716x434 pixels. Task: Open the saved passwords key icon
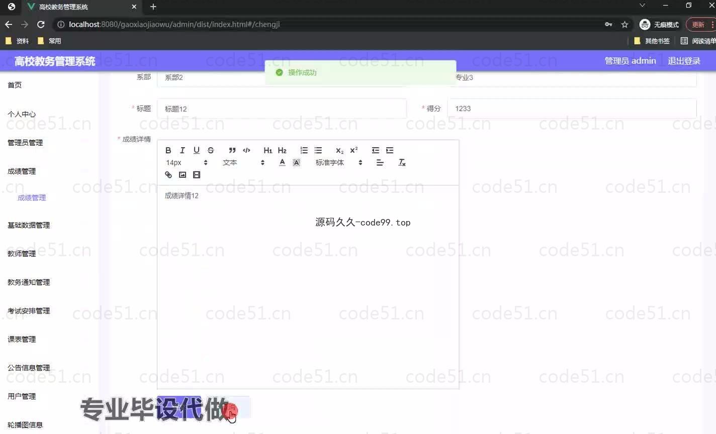[608, 24]
